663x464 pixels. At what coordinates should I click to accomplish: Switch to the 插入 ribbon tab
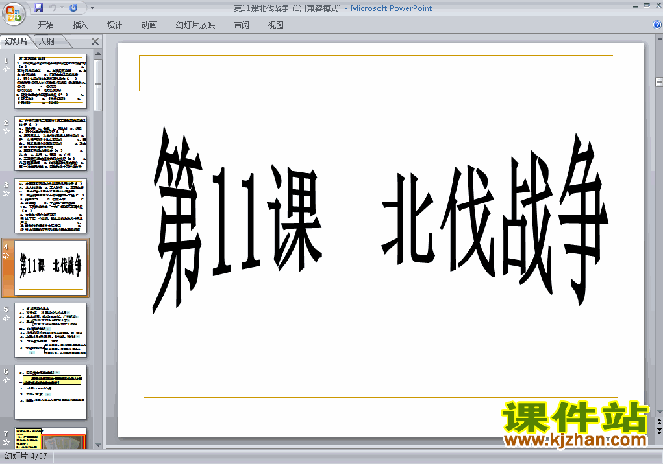[81, 25]
